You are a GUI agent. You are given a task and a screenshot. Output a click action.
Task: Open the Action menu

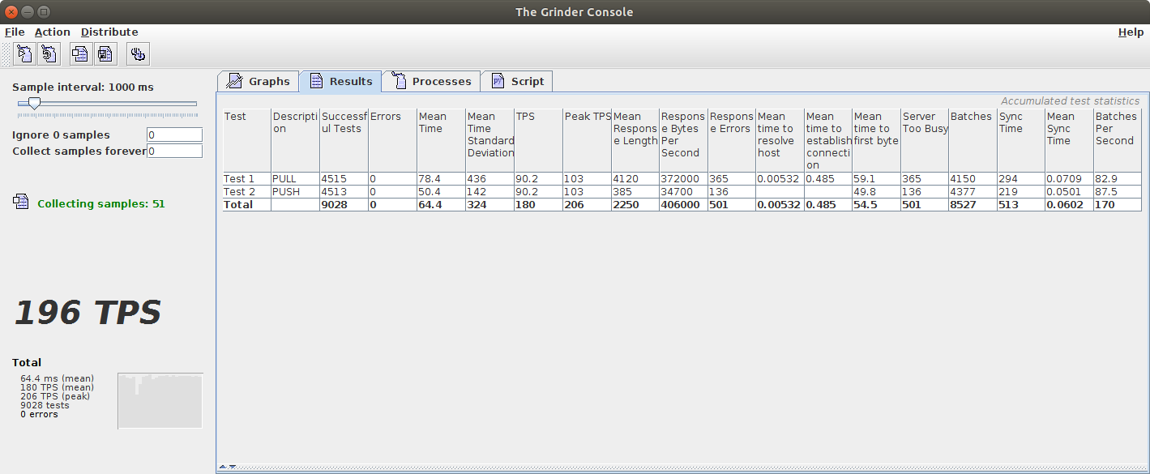point(53,32)
